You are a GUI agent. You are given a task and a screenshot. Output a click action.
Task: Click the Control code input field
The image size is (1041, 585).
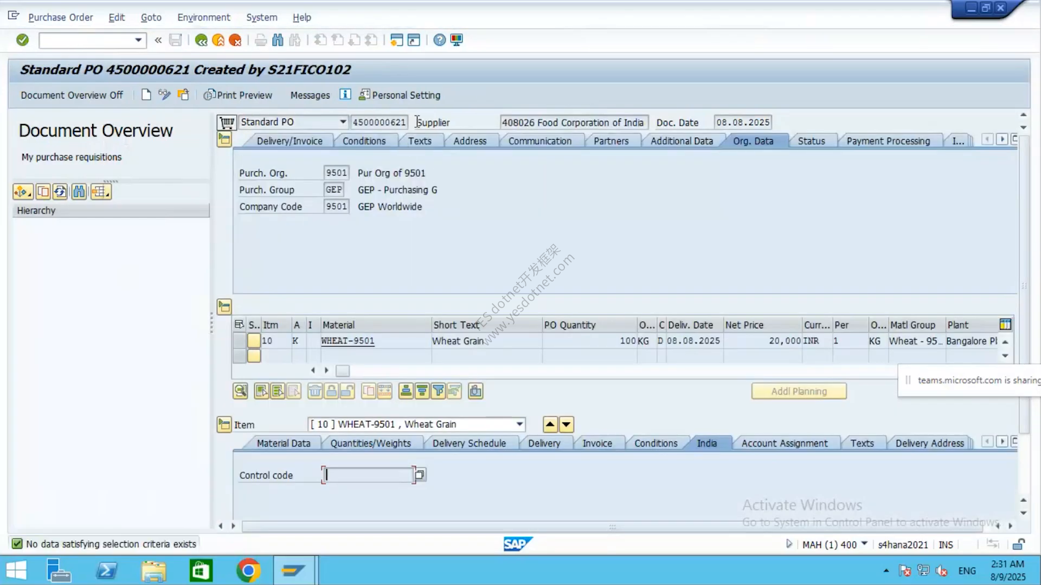[369, 475]
